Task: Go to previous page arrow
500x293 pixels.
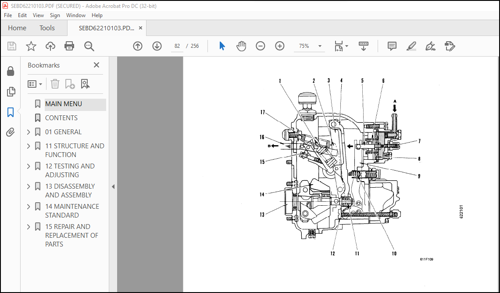Action: coord(137,46)
